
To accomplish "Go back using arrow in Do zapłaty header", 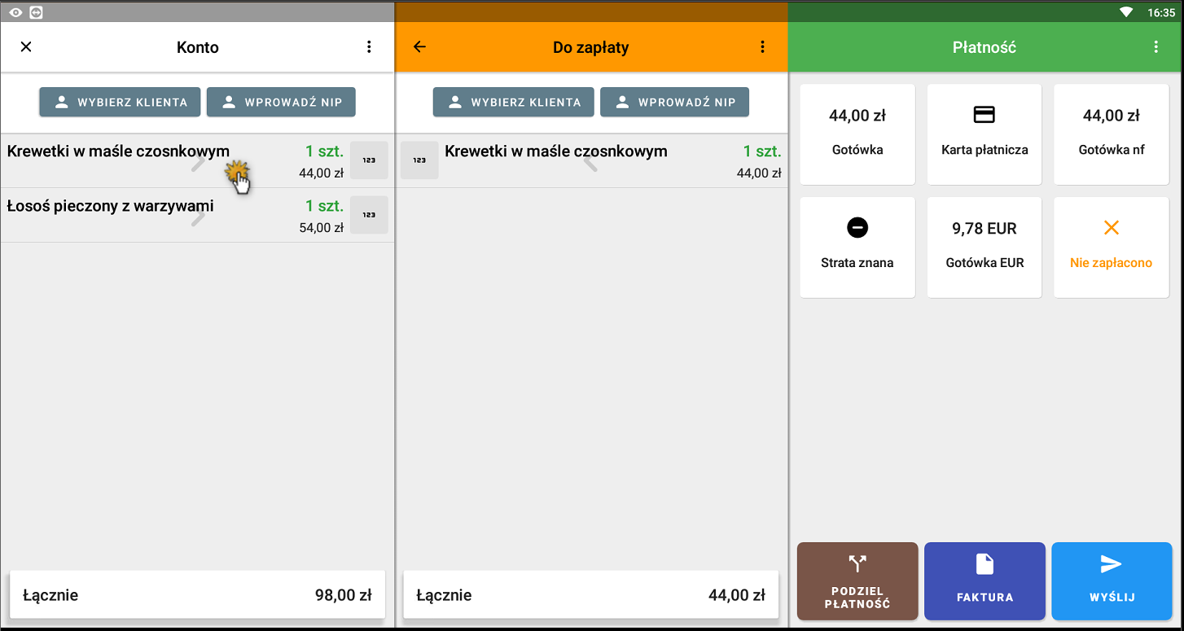I will click(x=419, y=47).
